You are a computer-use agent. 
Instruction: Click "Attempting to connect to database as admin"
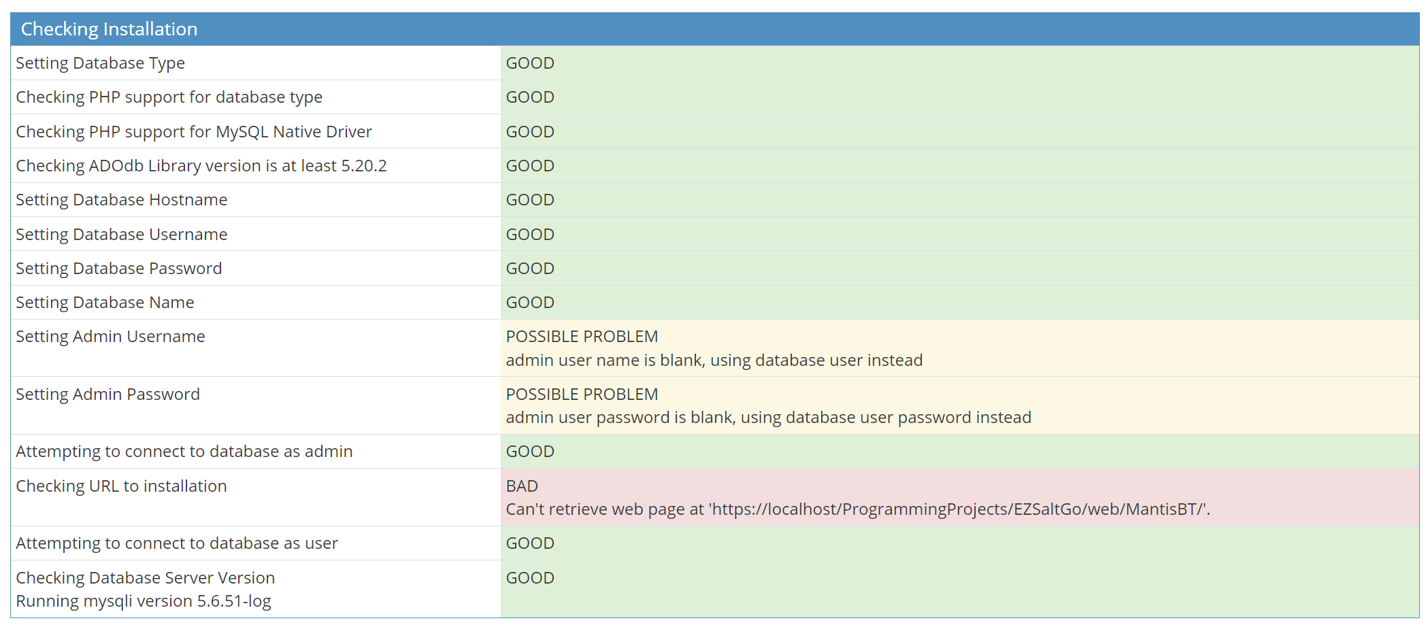click(184, 452)
